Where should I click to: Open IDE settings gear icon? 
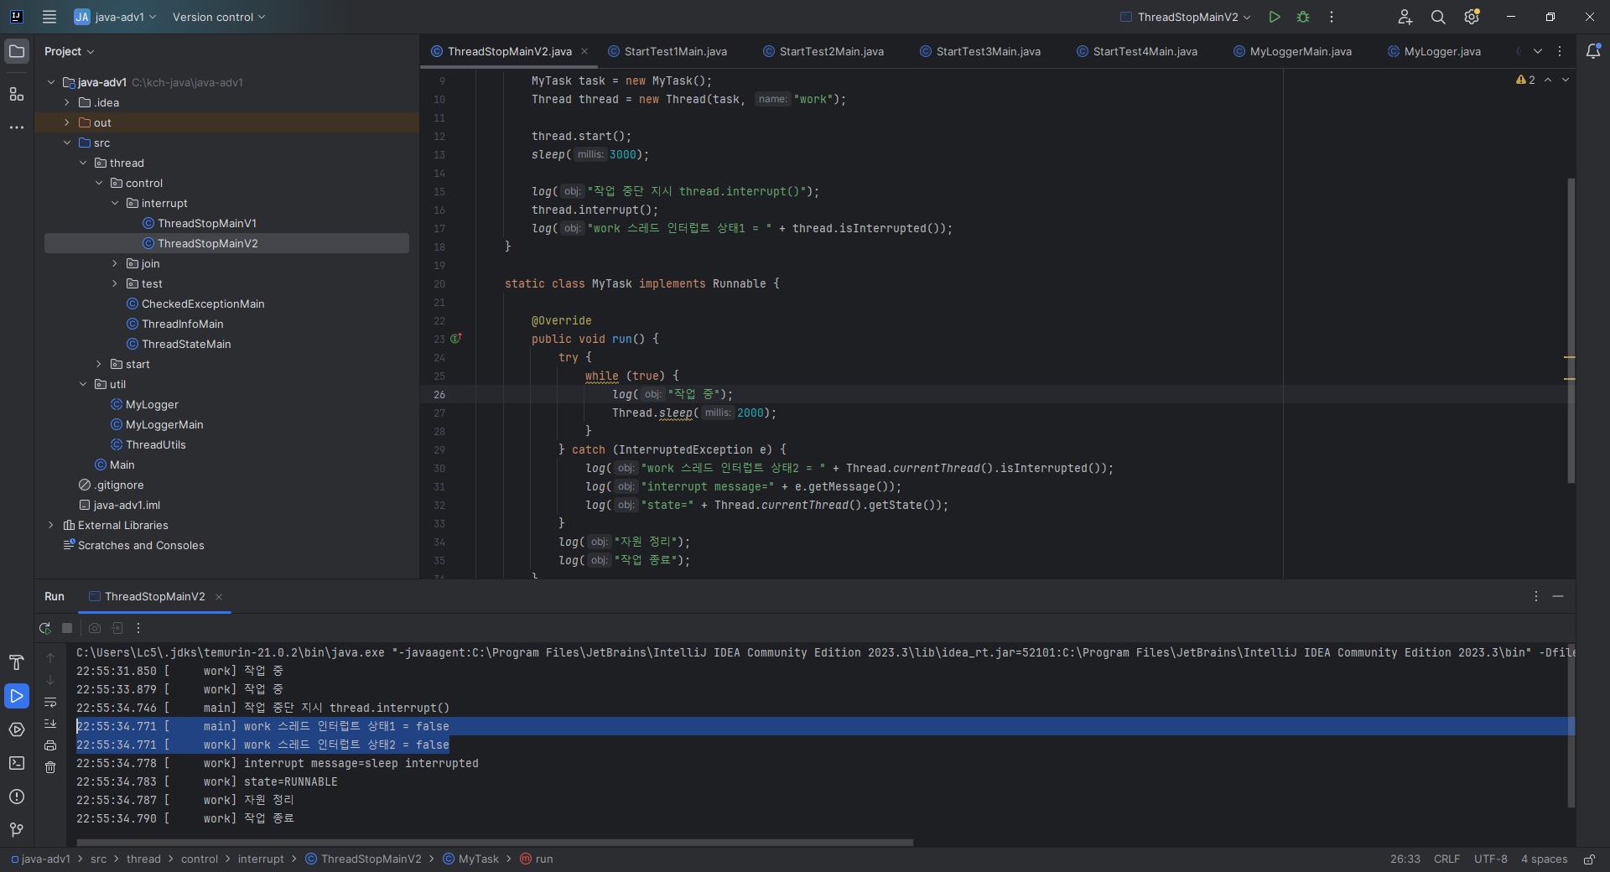(1472, 17)
